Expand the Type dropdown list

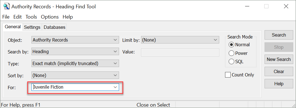coord(75,63)
